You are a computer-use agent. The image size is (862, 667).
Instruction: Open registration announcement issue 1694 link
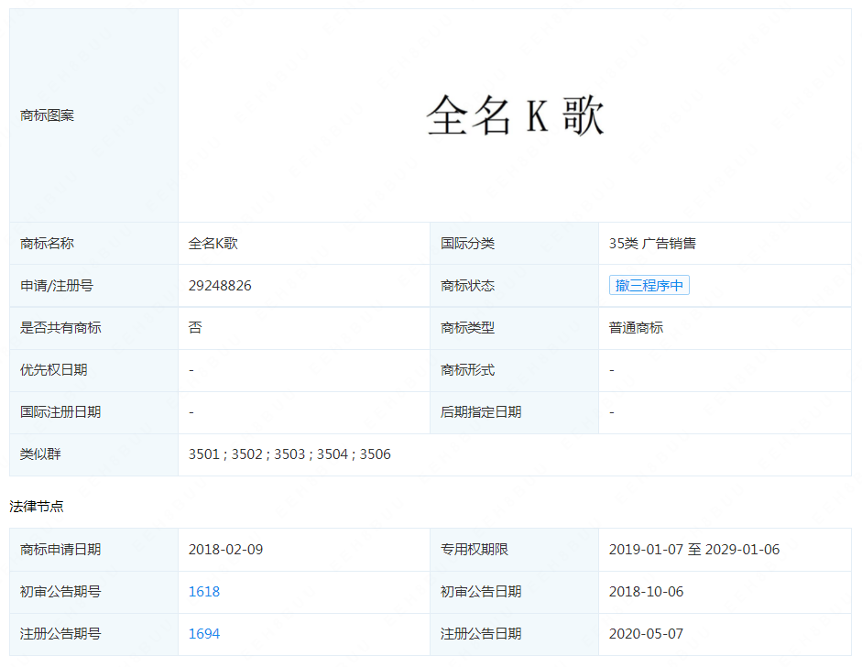204,634
